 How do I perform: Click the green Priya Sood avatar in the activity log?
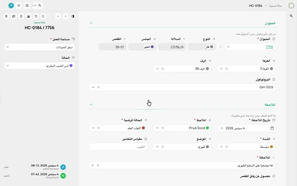pyautogui.click(x=63, y=176)
